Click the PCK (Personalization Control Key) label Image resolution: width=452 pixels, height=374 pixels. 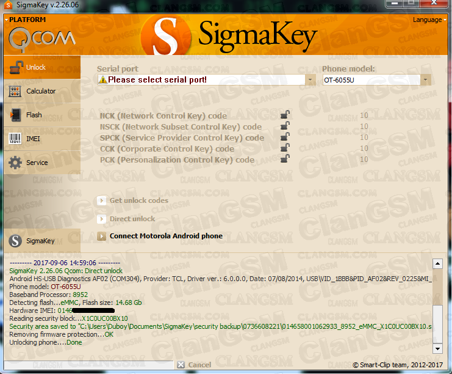178,159
